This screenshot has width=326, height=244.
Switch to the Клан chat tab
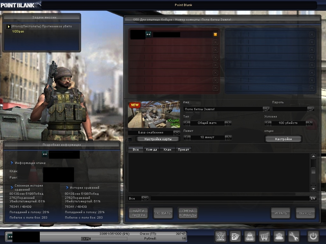(x=167, y=149)
